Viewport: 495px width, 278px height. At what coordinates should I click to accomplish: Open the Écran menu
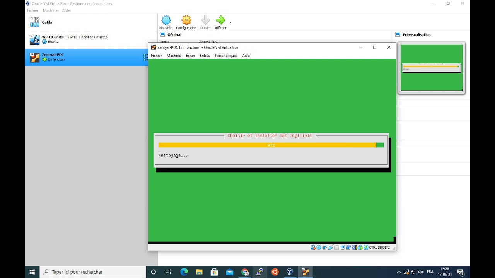pos(190,56)
